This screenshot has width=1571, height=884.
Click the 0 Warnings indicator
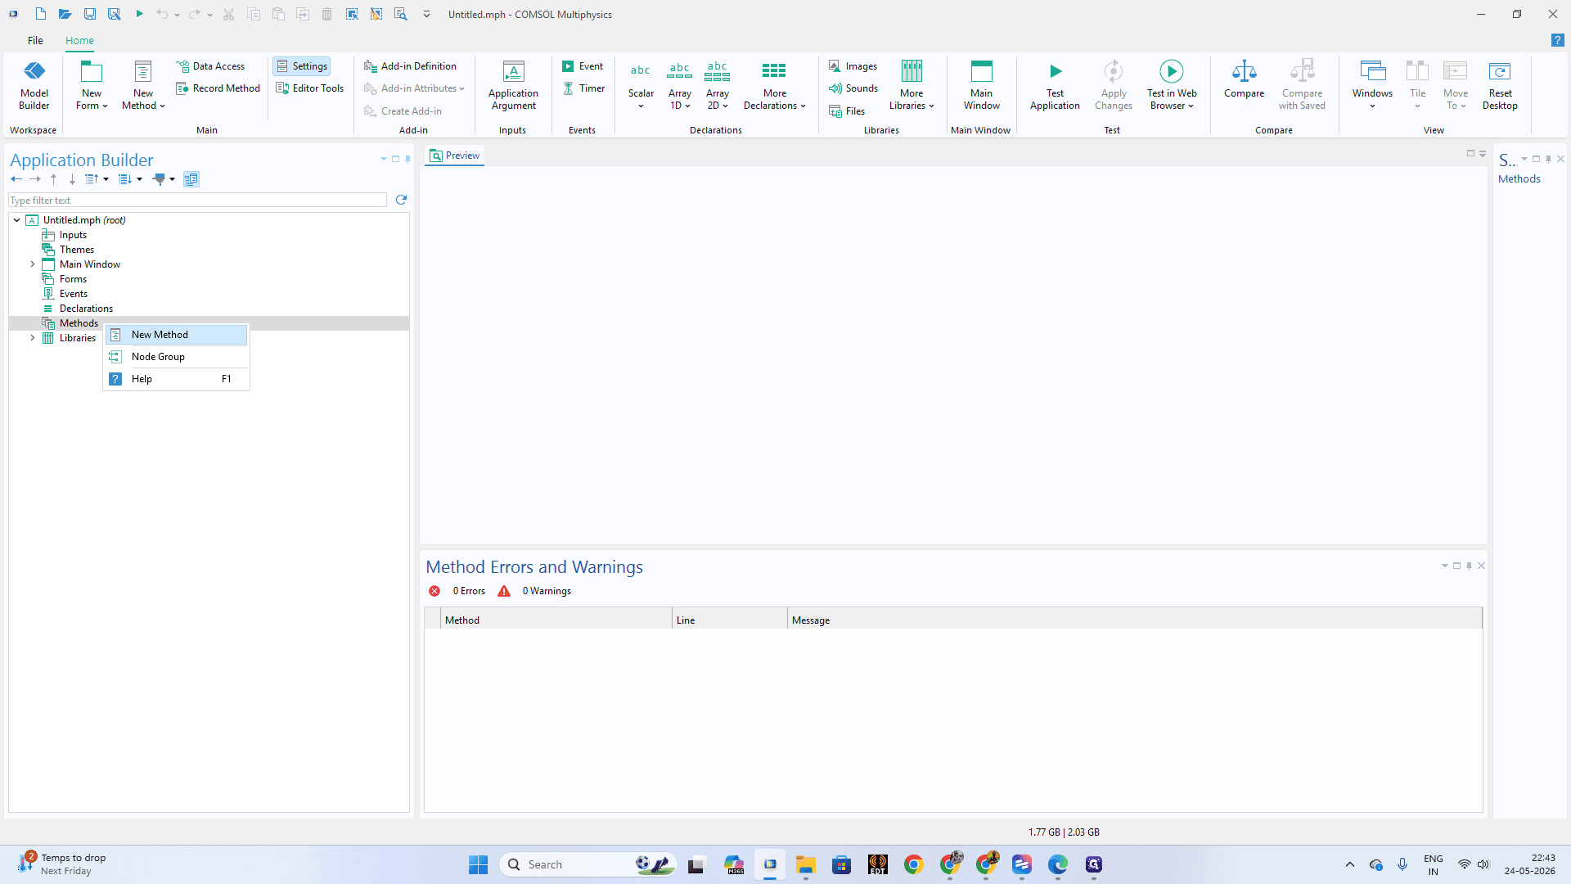coord(534,591)
